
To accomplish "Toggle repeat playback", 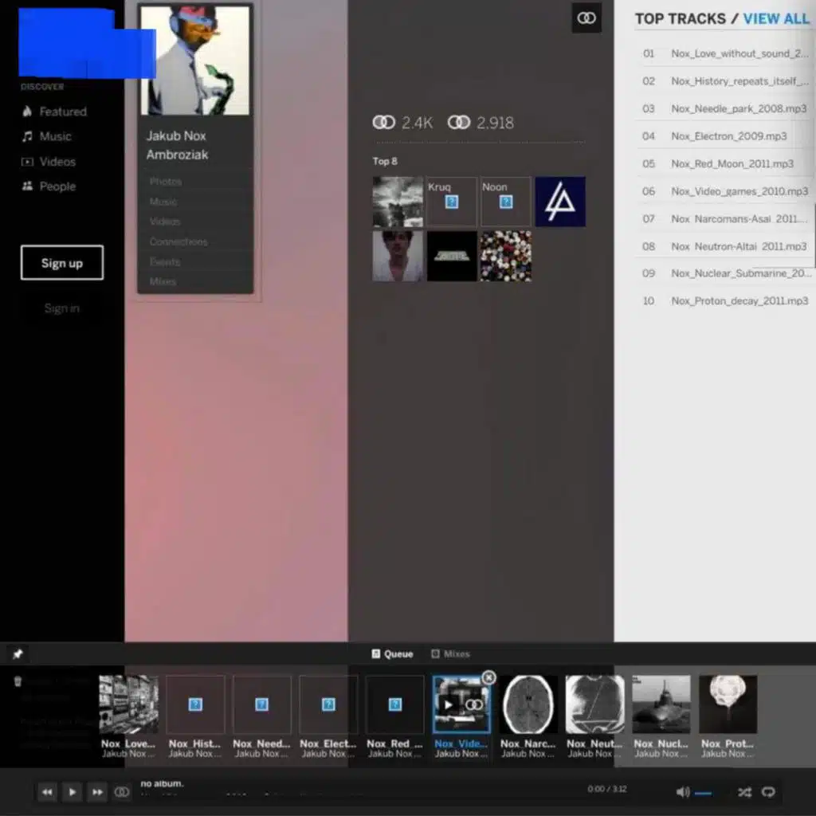I will (769, 792).
